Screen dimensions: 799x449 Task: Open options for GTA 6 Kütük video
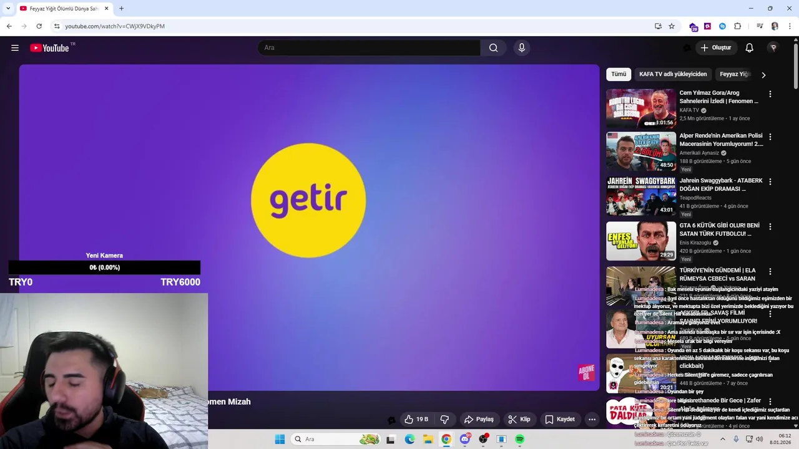(x=770, y=226)
